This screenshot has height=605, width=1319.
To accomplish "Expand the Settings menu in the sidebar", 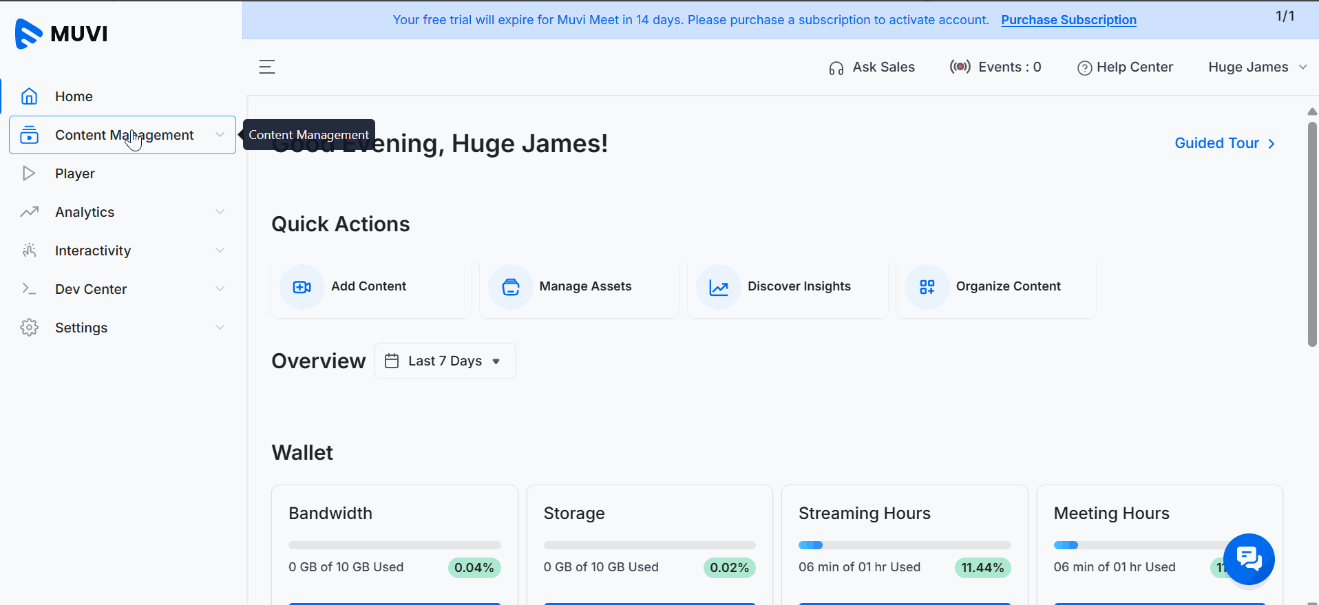I will [x=81, y=328].
